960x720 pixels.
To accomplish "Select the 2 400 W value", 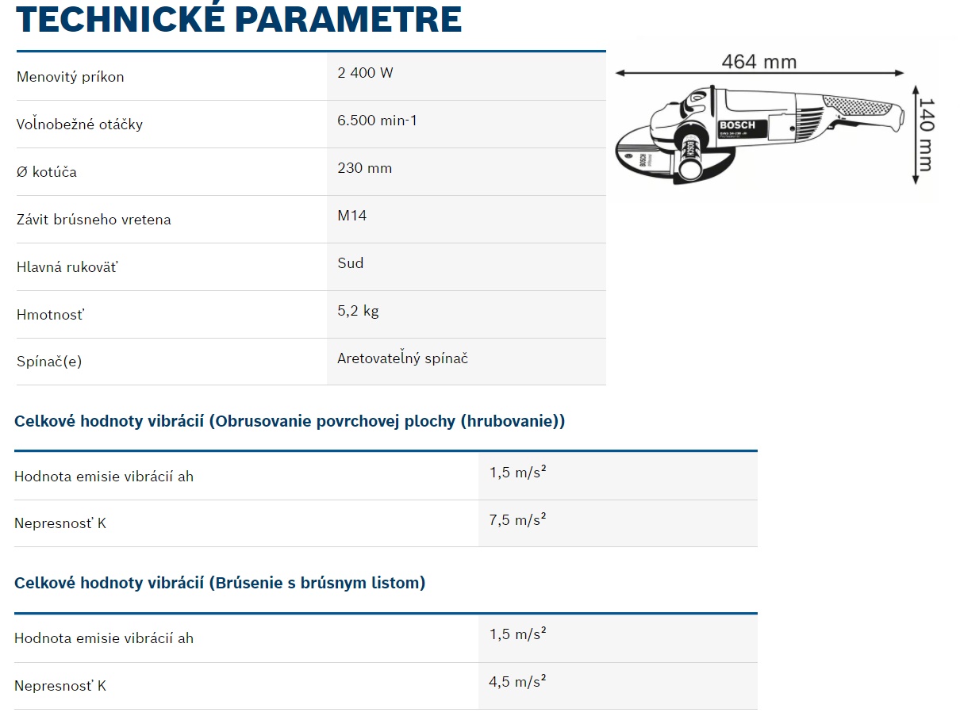I will point(365,73).
